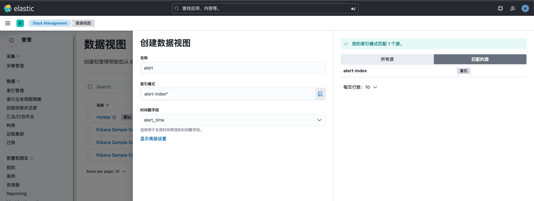Open 索引生命周期策略 in sidebar
Image resolution: width=534 pixels, height=201 pixels.
(x=24, y=99)
